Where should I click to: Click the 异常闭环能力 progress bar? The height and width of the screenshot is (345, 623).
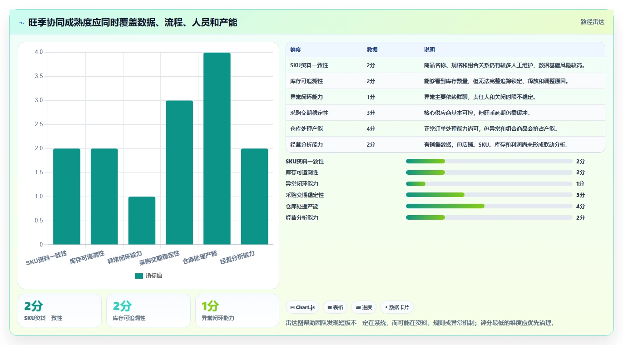[x=489, y=184]
